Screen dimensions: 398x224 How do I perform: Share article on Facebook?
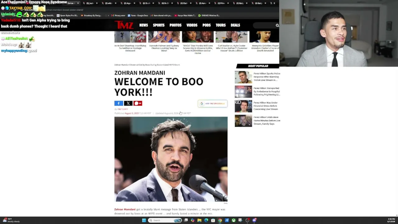(x=118, y=103)
